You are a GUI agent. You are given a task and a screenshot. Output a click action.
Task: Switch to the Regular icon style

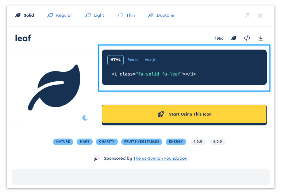pyautogui.click(x=59, y=15)
